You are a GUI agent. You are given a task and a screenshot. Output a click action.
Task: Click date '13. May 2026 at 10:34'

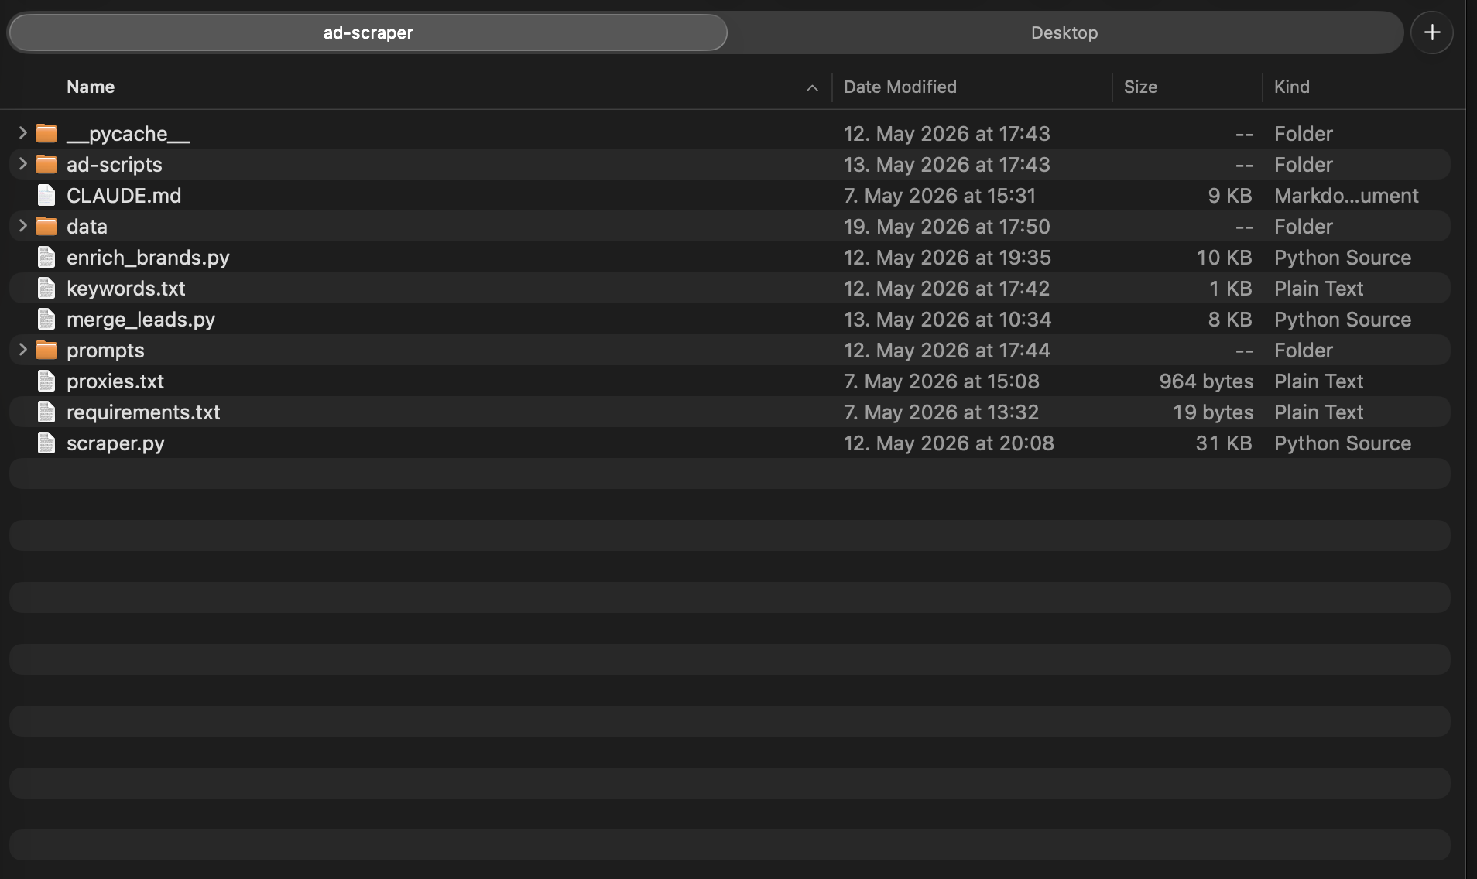(948, 320)
